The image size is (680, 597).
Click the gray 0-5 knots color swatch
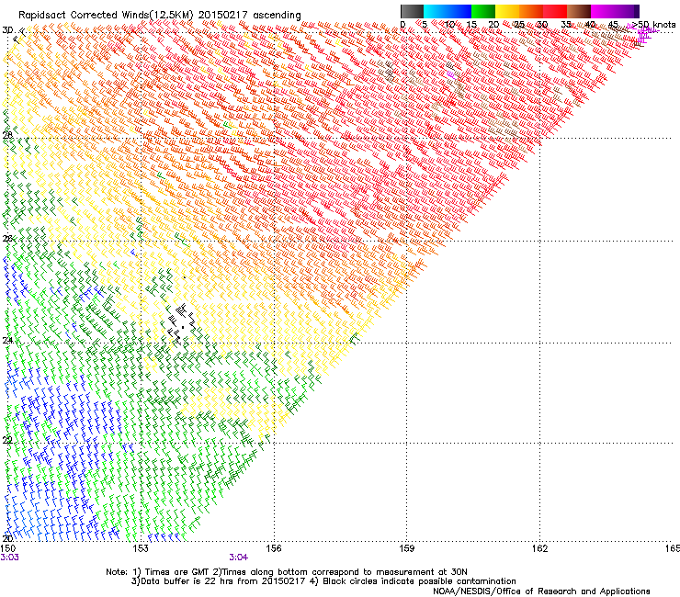tap(412, 11)
